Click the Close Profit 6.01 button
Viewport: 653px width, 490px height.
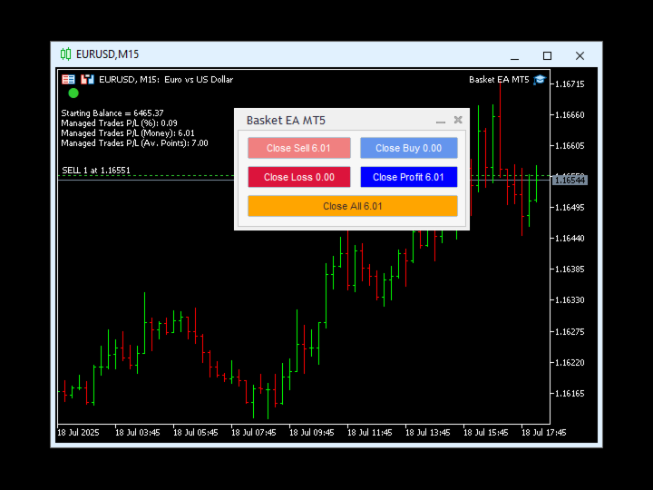[x=408, y=177]
